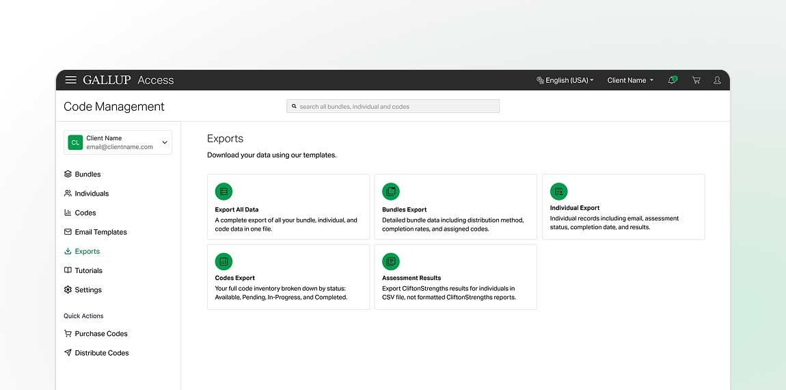The width and height of the screenshot is (786, 390).
Task: Click the Bundles Export green icon
Action: [x=391, y=191]
